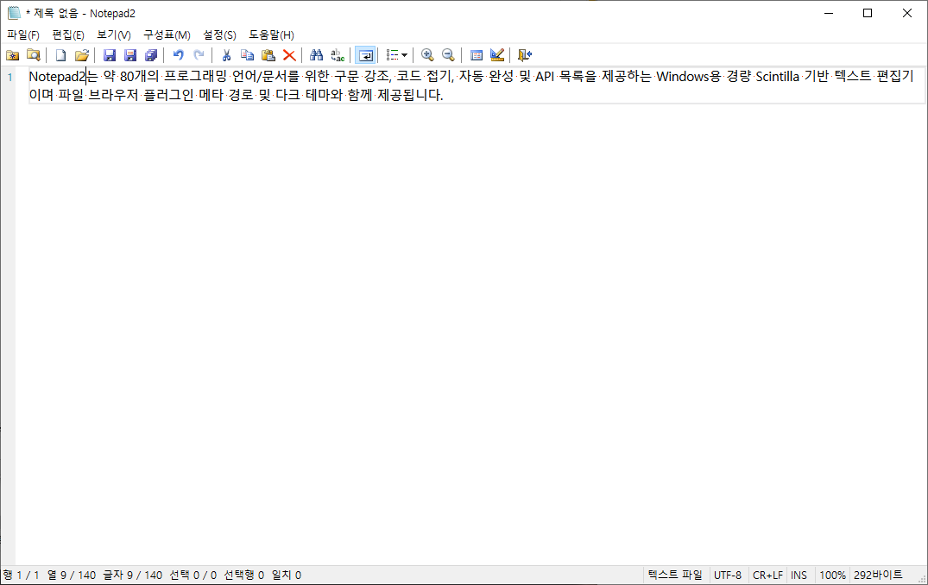The image size is (928, 585).
Task: Toggle word wrap toolbar button
Action: click(365, 54)
